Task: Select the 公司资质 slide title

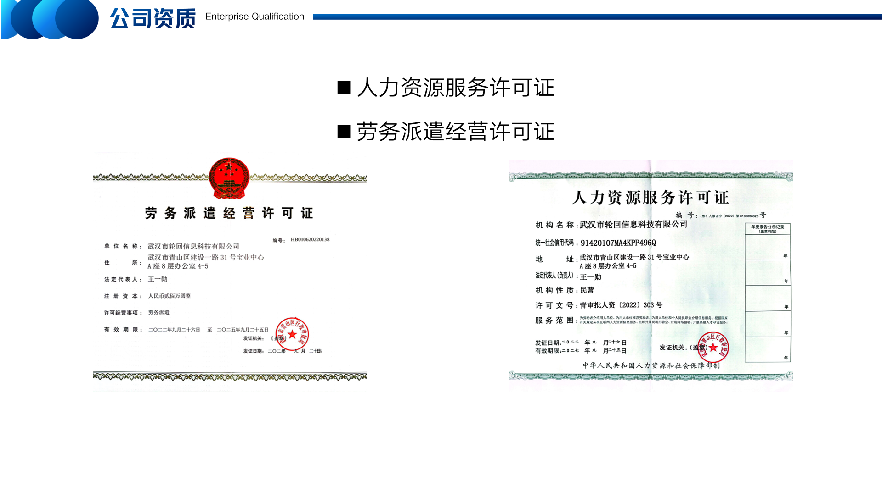Action: tap(153, 18)
